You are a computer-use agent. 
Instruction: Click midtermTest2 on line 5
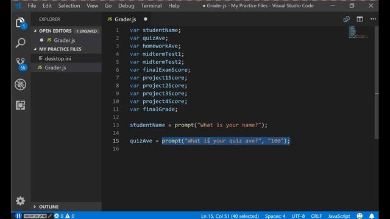162,62
